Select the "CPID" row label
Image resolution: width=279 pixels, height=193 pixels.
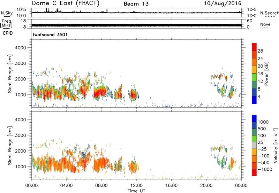pos(8,33)
